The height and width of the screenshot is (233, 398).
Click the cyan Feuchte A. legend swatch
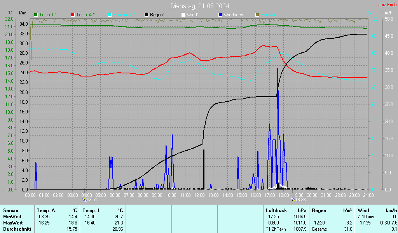[x=110, y=15]
